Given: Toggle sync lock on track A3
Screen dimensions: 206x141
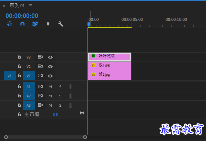Looking at the screenshot, I should (40, 105).
